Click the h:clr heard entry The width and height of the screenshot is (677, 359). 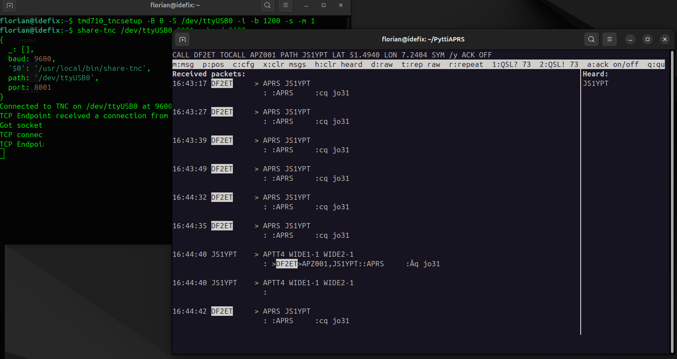[x=338, y=65]
